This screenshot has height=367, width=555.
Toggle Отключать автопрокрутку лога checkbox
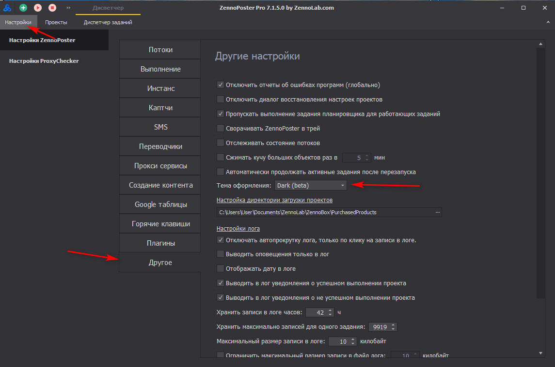220,240
